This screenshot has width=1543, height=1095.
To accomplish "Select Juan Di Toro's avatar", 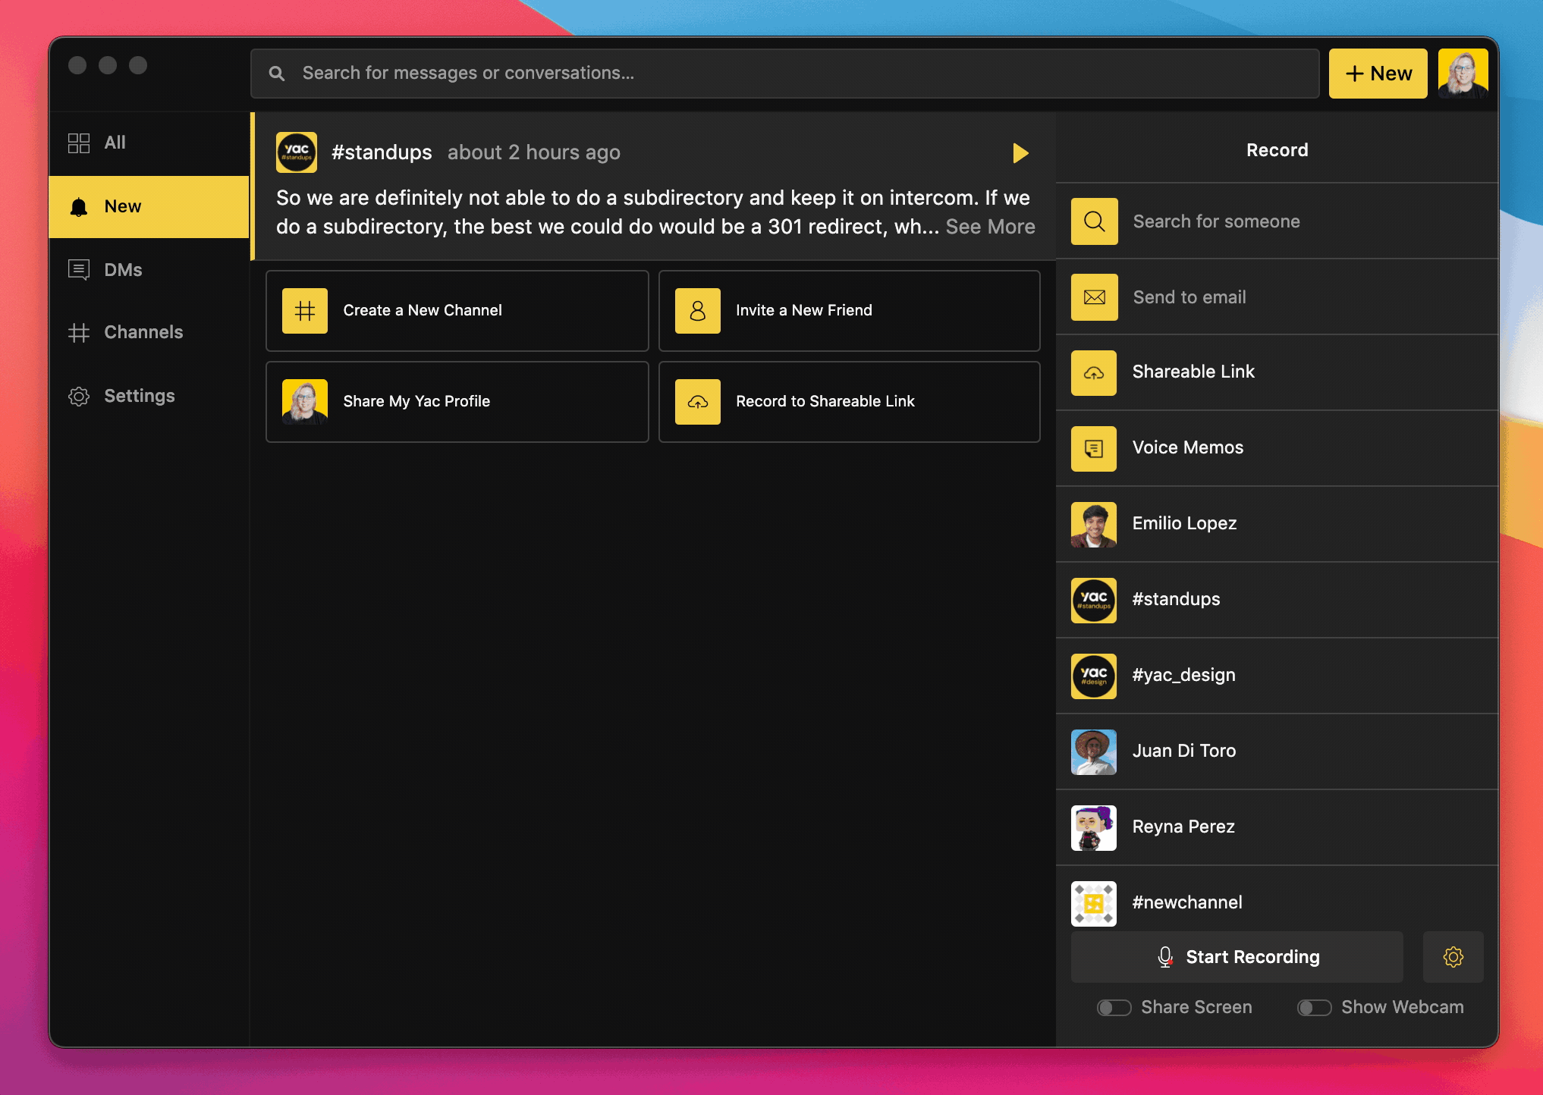I will (1094, 752).
